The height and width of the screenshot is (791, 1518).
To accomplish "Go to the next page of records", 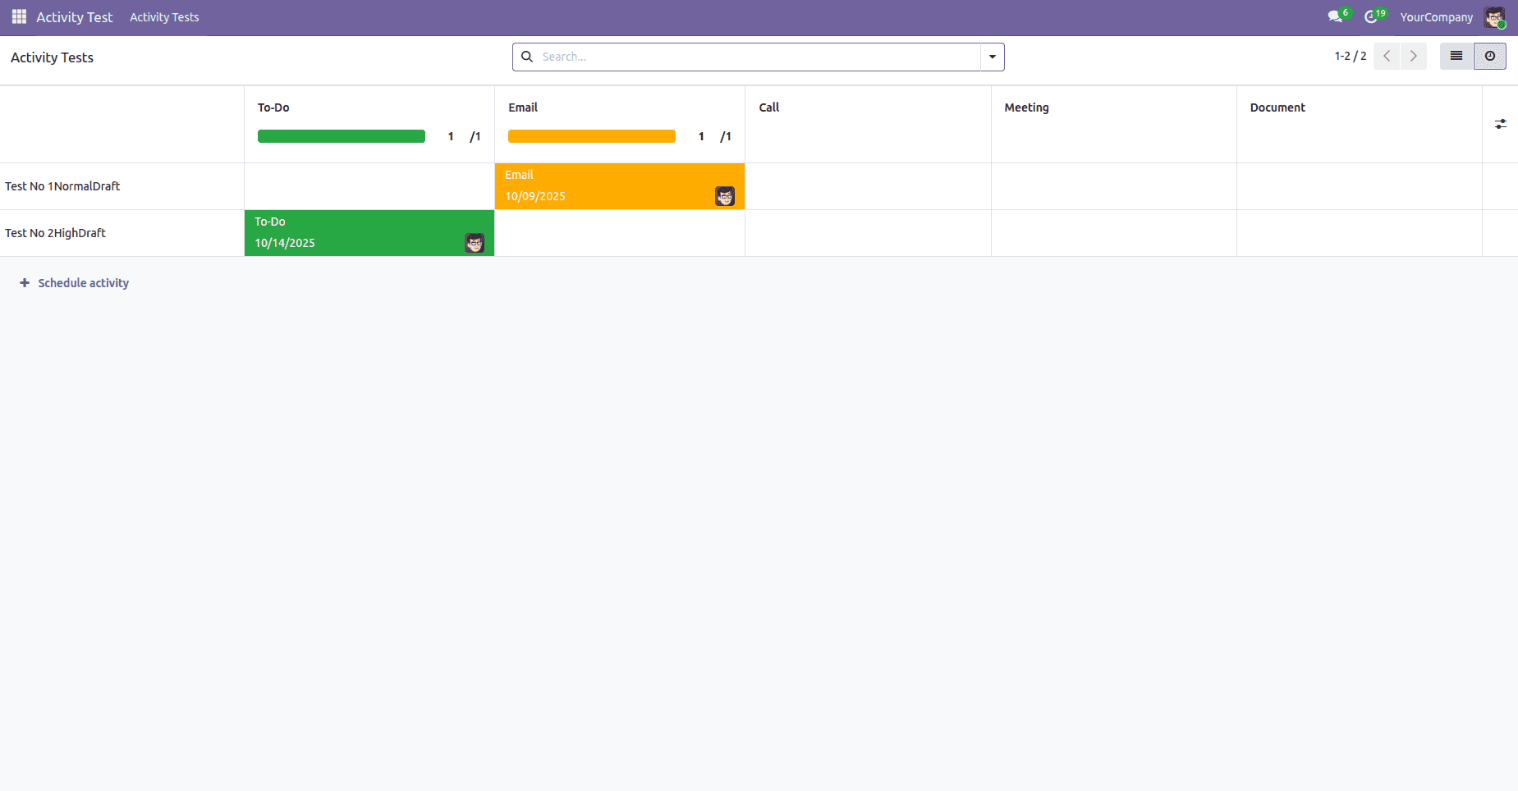I will pos(1413,56).
